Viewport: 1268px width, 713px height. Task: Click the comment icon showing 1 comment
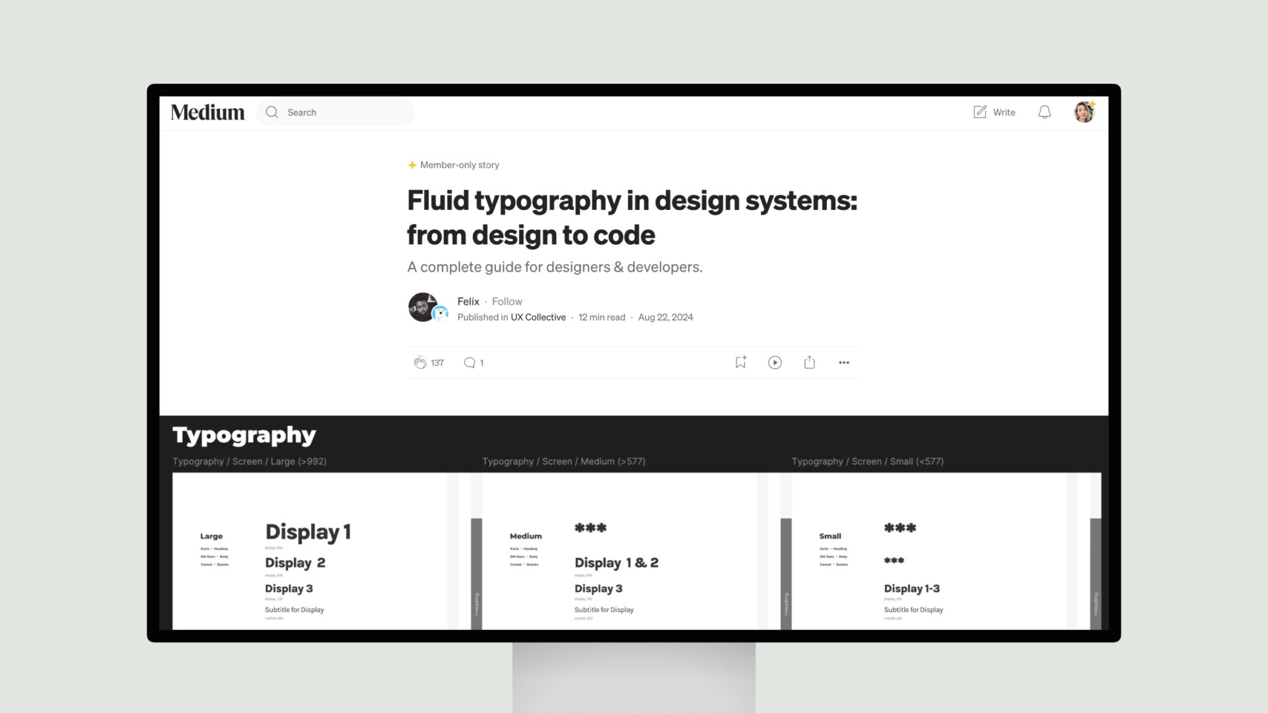click(x=470, y=362)
